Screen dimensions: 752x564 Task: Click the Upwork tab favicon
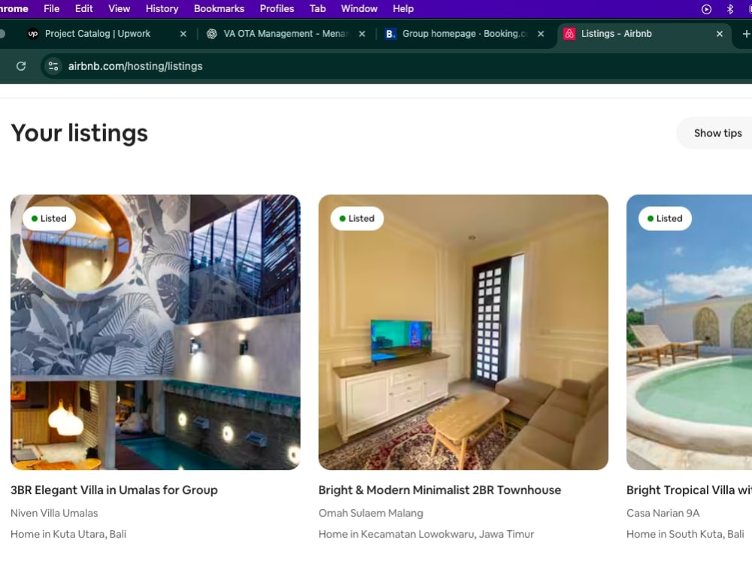pos(32,34)
